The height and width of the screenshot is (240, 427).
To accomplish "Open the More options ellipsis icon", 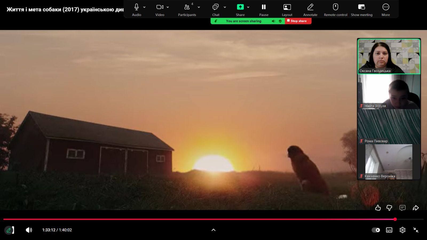I will point(386,7).
